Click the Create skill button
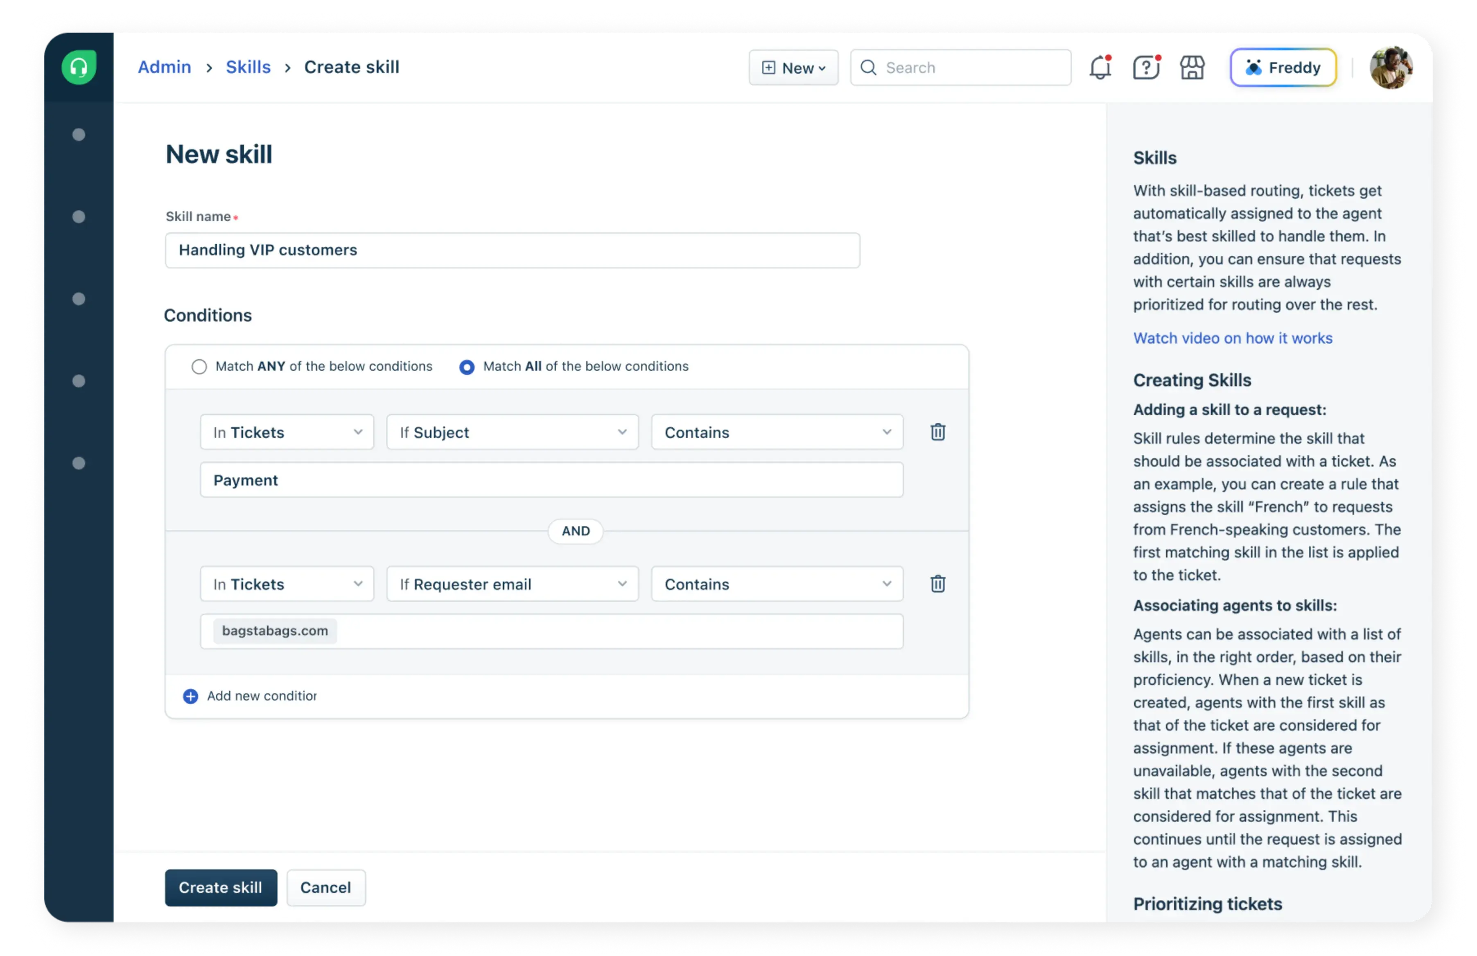This screenshot has height=956, width=1477. click(x=220, y=888)
